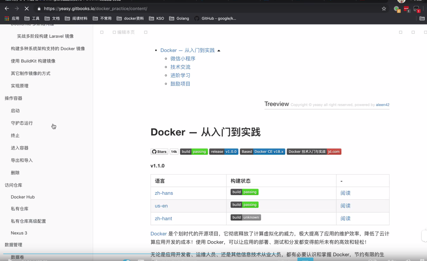Open the zh-hant language link

pos(163,218)
